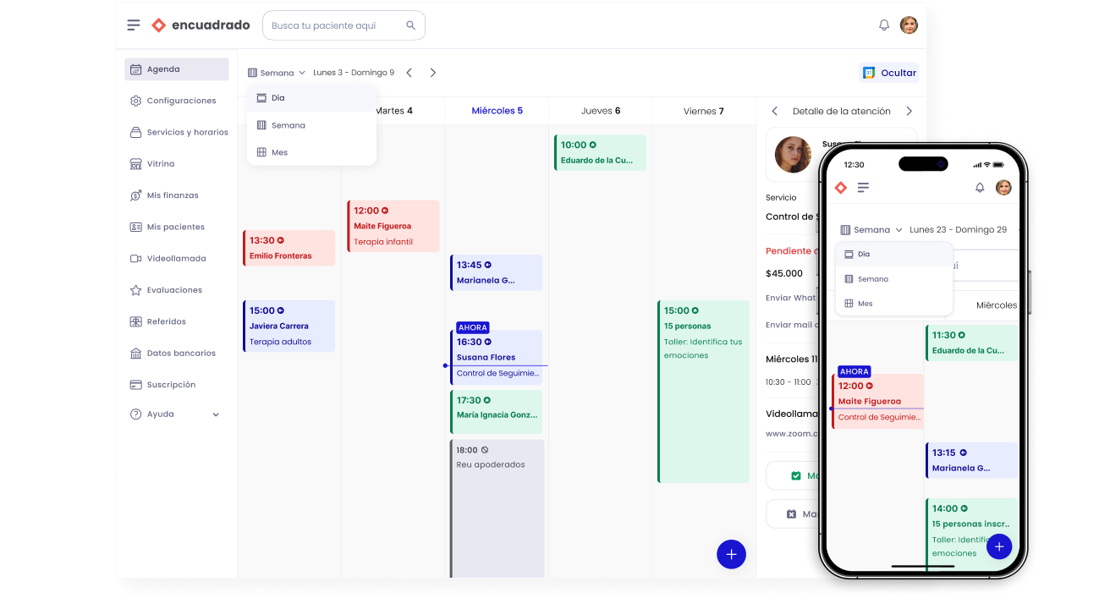Open the 13:30 Emilio Fronteras appointment
The height and width of the screenshot is (609, 1110).
pyautogui.click(x=289, y=248)
